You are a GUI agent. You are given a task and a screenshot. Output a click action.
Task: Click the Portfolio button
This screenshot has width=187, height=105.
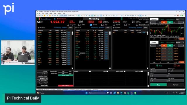pyautogui.click(x=42, y=74)
